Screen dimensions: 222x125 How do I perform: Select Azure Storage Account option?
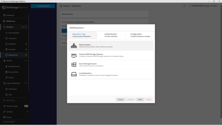[111, 65]
